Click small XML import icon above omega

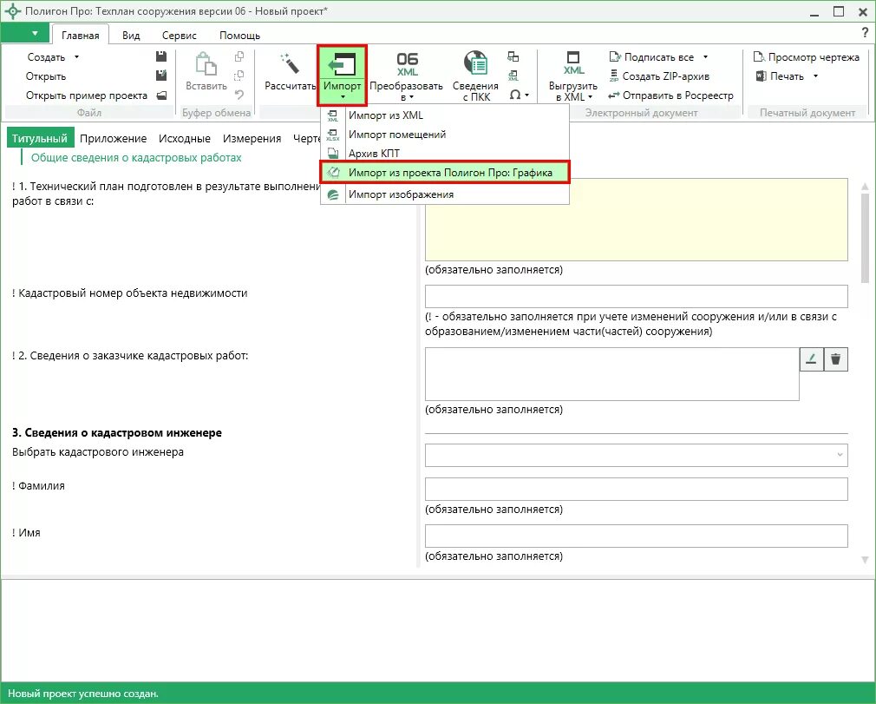(x=513, y=76)
